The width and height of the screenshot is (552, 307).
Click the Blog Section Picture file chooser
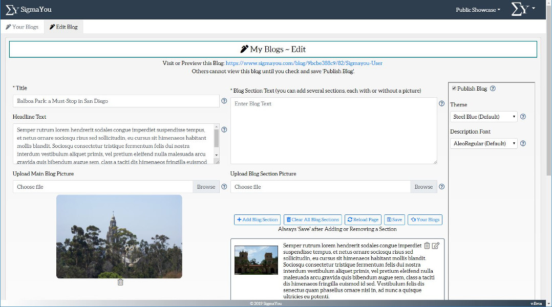point(321,187)
